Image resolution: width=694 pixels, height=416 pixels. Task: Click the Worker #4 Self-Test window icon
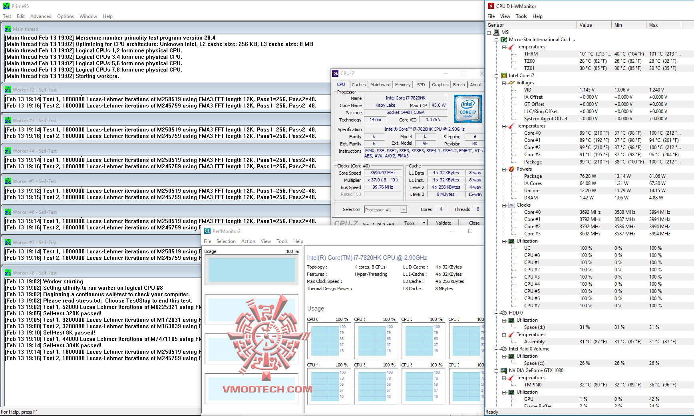(x=8, y=151)
